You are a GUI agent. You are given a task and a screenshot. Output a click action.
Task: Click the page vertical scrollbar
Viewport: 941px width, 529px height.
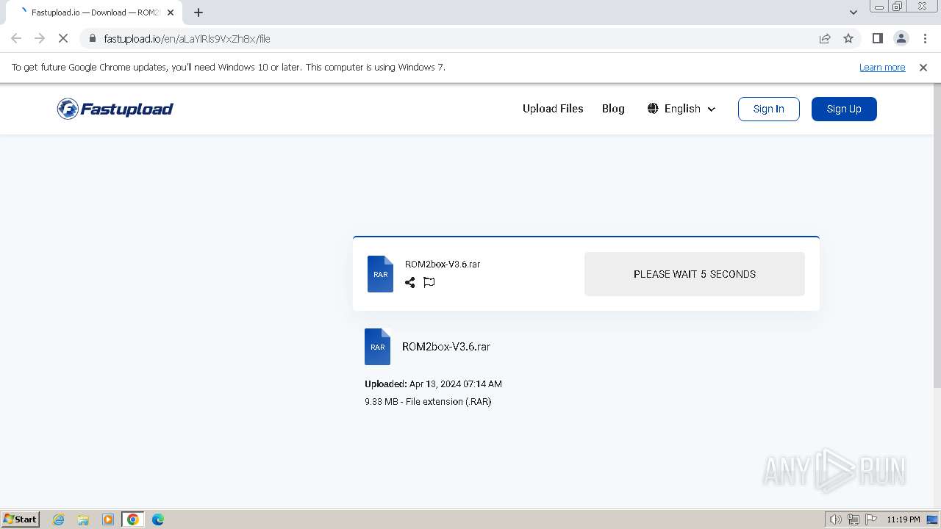pos(936,235)
